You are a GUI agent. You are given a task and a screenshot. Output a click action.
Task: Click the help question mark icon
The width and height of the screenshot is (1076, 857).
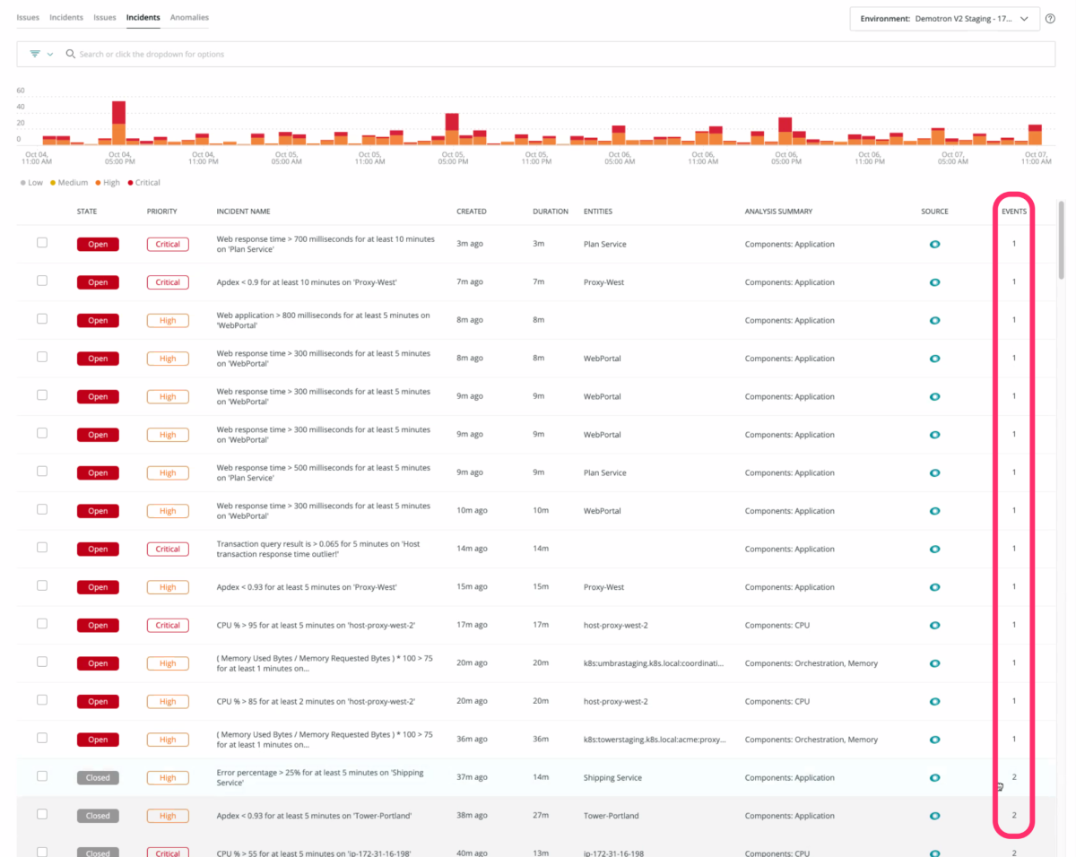click(x=1050, y=18)
